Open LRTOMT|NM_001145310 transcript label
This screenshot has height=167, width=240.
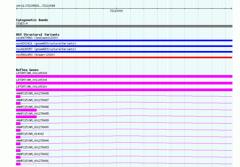click(32, 87)
